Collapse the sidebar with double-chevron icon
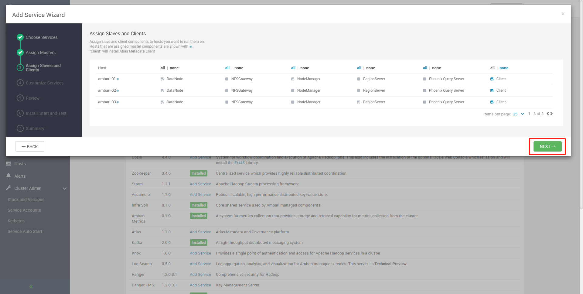Screen dimensions: 583x294 [x=31, y=286]
